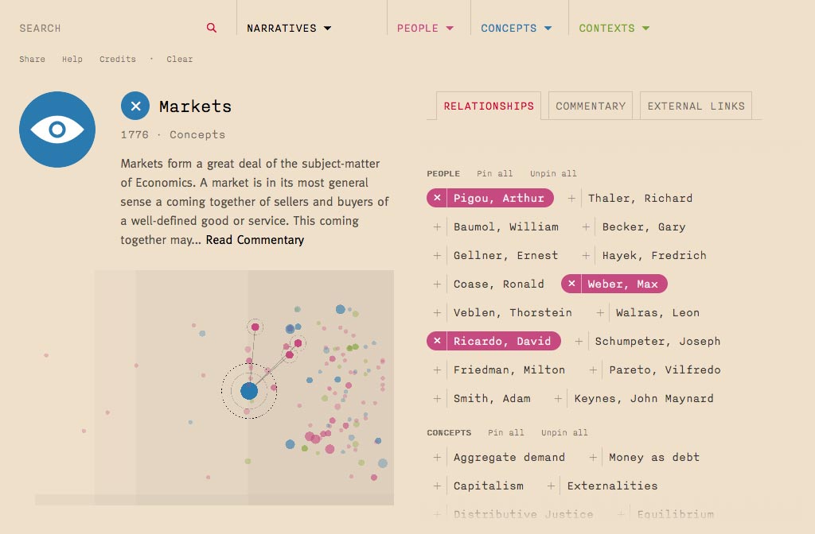Unpin Pigou, Arthur from the people list

(x=437, y=198)
